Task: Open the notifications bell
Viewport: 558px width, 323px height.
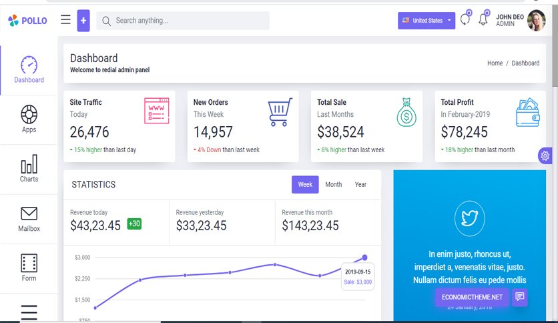Action: pos(483,19)
